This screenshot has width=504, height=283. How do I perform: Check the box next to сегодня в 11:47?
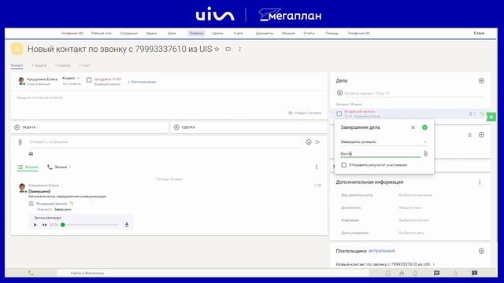tap(89, 80)
